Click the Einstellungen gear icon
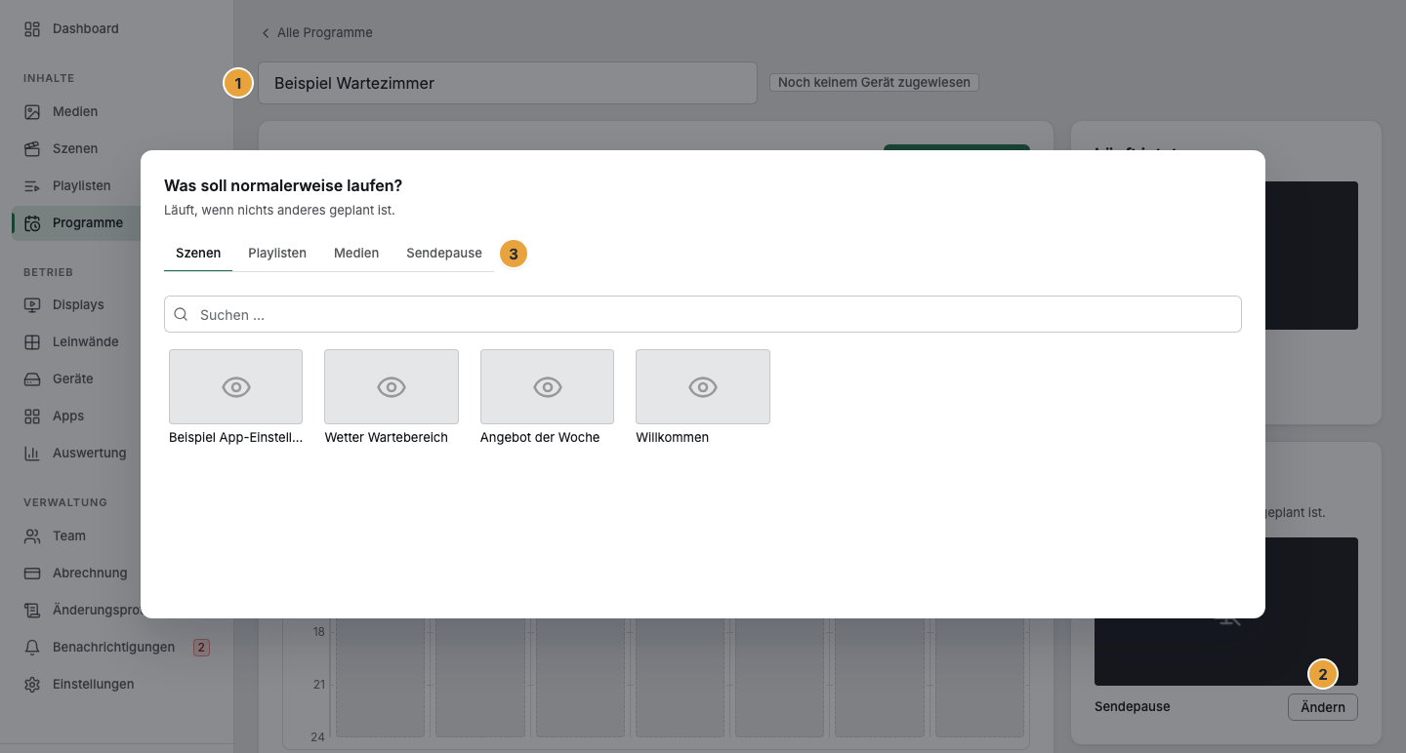The image size is (1406, 753). point(32,685)
